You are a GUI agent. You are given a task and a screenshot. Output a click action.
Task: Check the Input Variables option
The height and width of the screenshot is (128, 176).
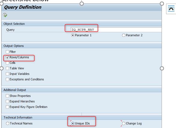tap(7, 74)
